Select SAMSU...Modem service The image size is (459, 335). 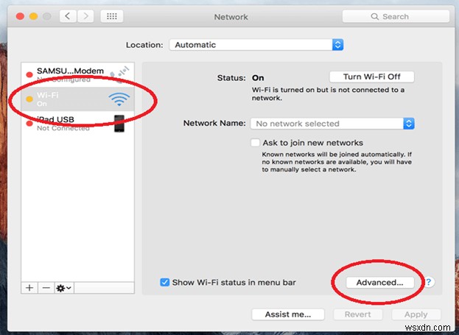click(77, 74)
